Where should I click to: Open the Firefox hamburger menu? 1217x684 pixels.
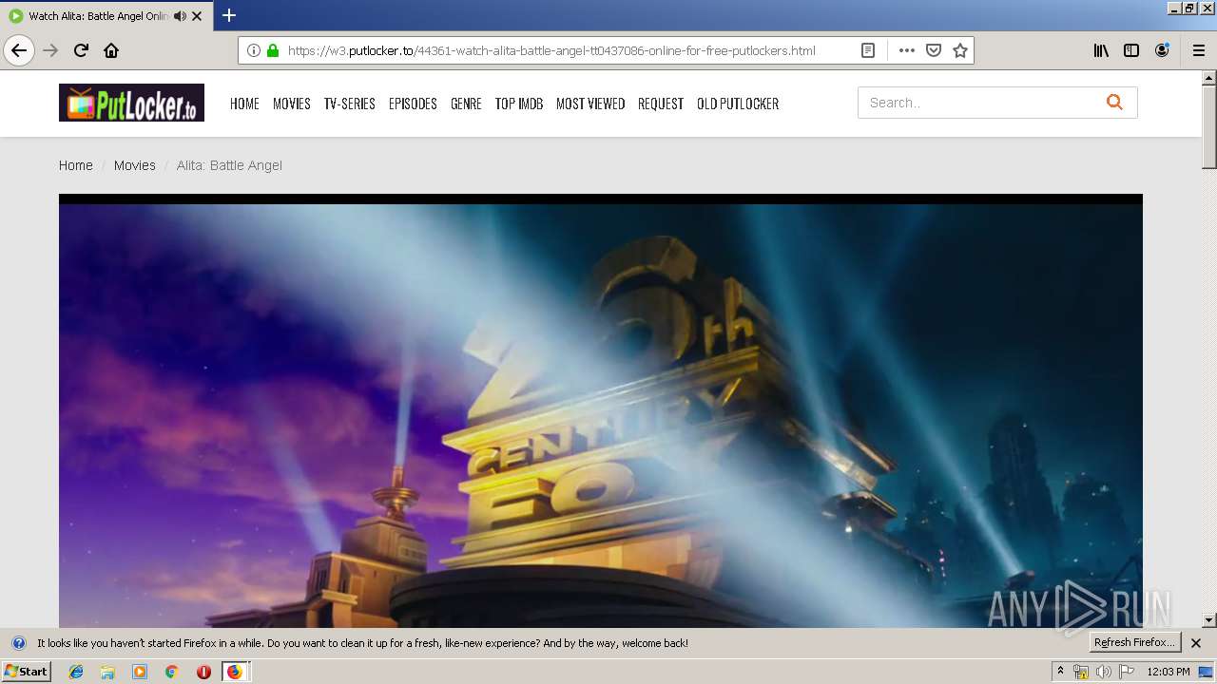click(x=1199, y=50)
